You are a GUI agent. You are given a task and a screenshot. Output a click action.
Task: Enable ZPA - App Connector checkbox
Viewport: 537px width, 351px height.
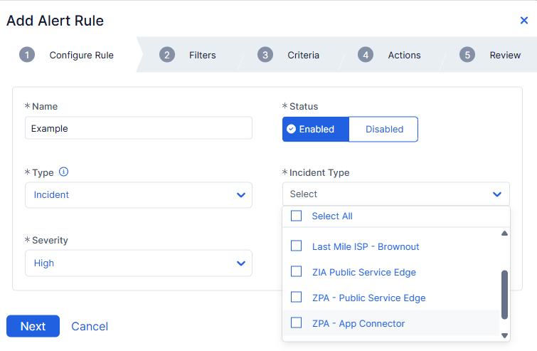coord(297,323)
